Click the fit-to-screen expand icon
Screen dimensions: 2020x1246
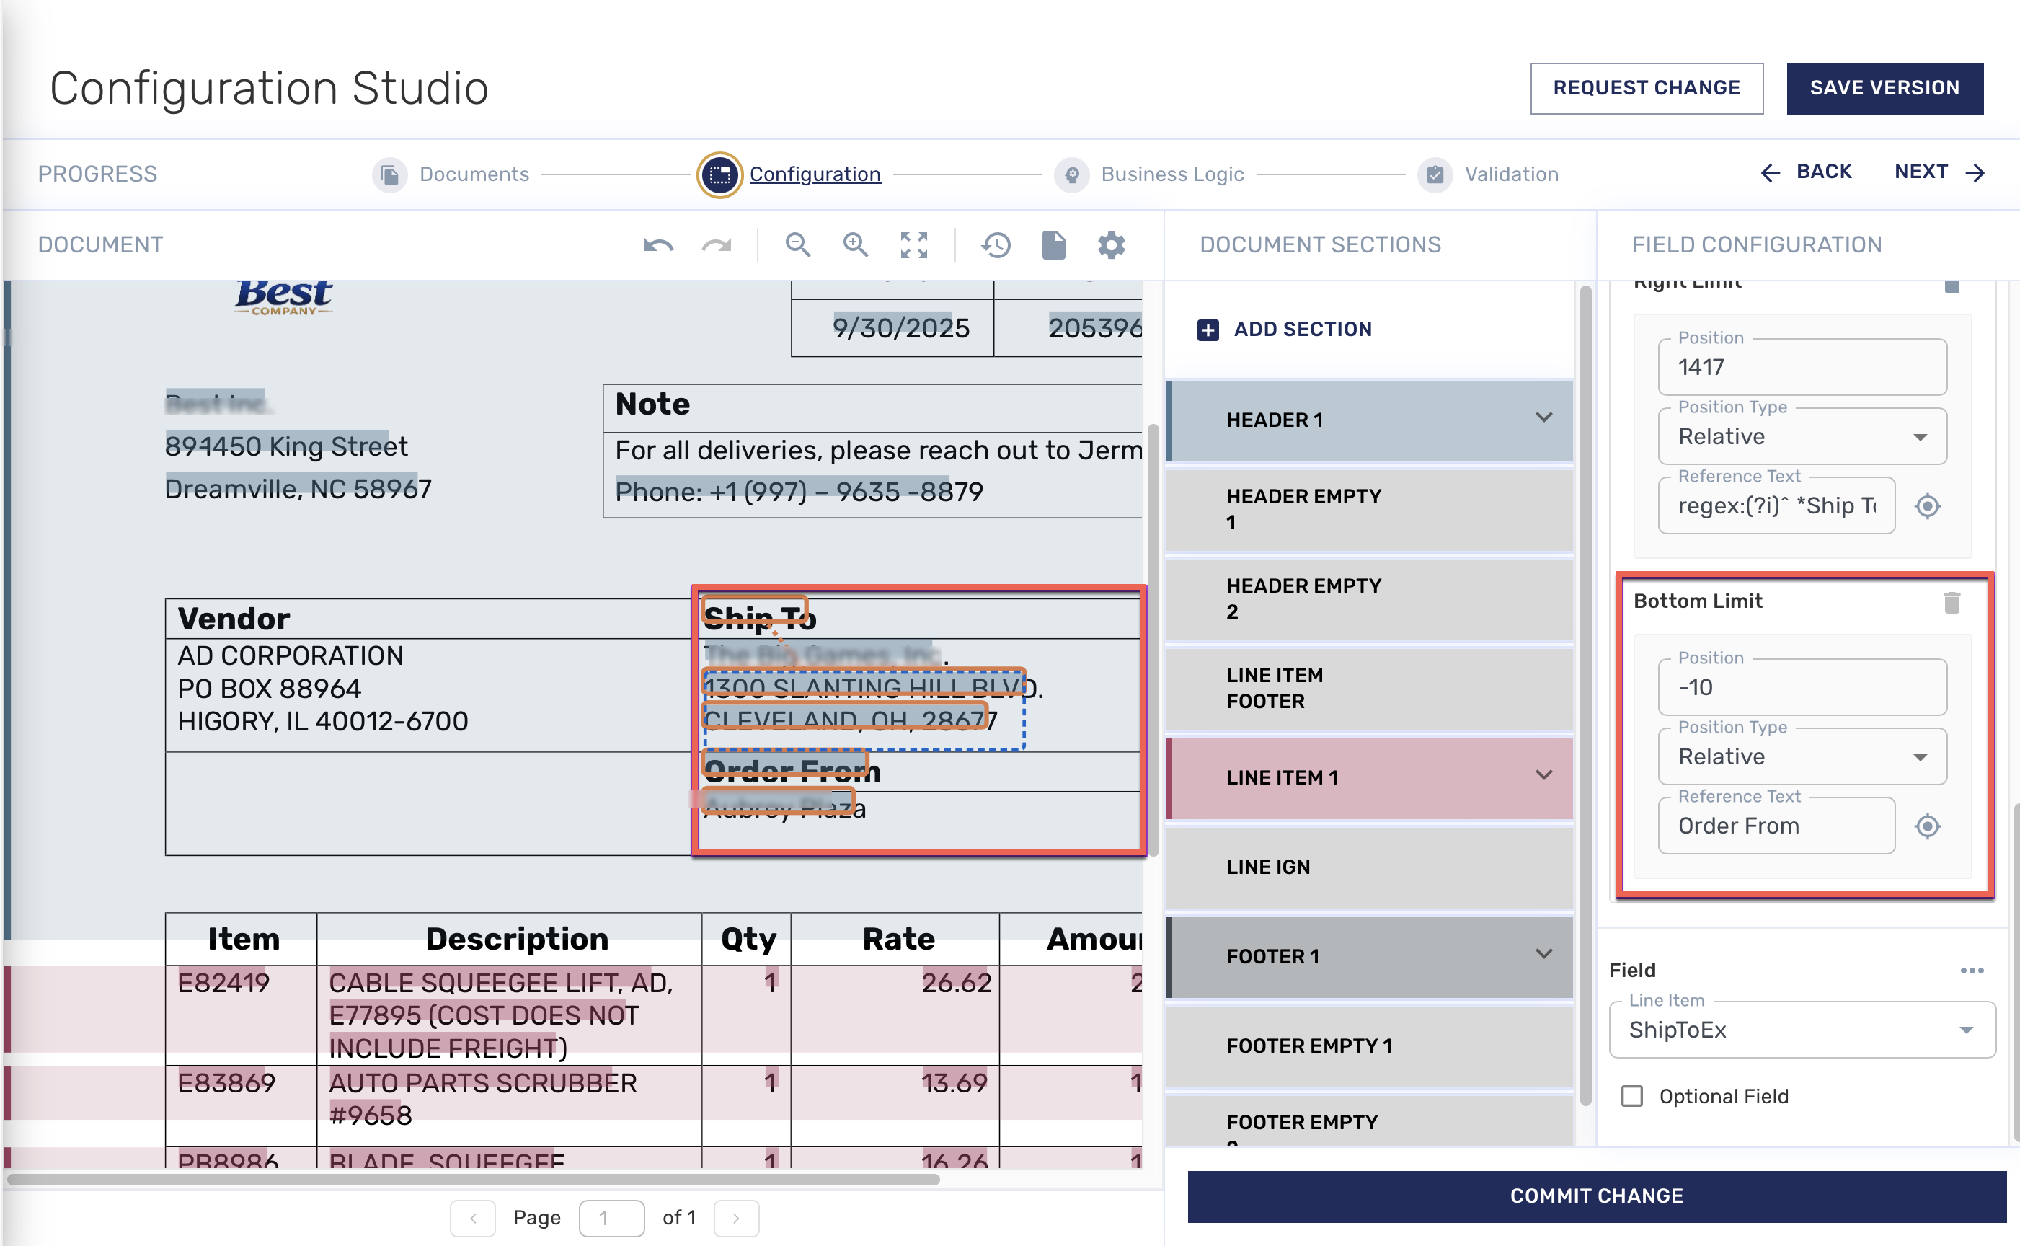pyautogui.click(x=913, y=244)
